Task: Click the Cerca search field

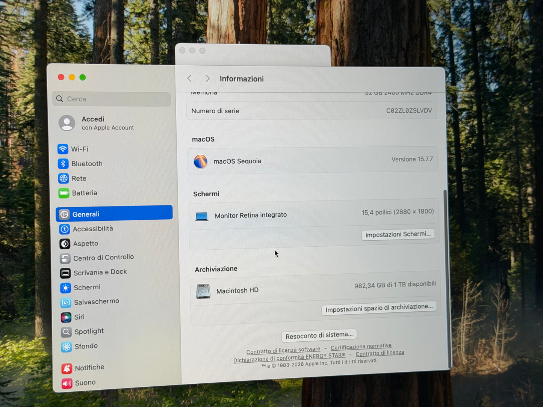Action: pos(112,99)
